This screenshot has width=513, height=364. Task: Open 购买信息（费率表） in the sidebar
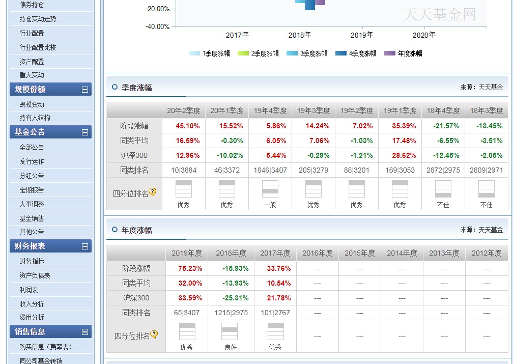point(45,347)
